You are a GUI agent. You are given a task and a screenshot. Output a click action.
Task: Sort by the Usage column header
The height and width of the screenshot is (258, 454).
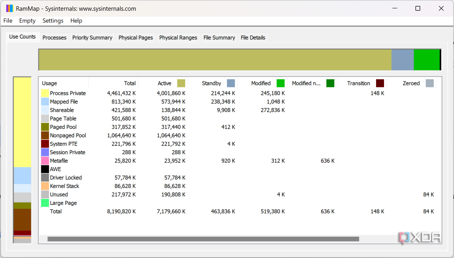(x=64, y=83)
